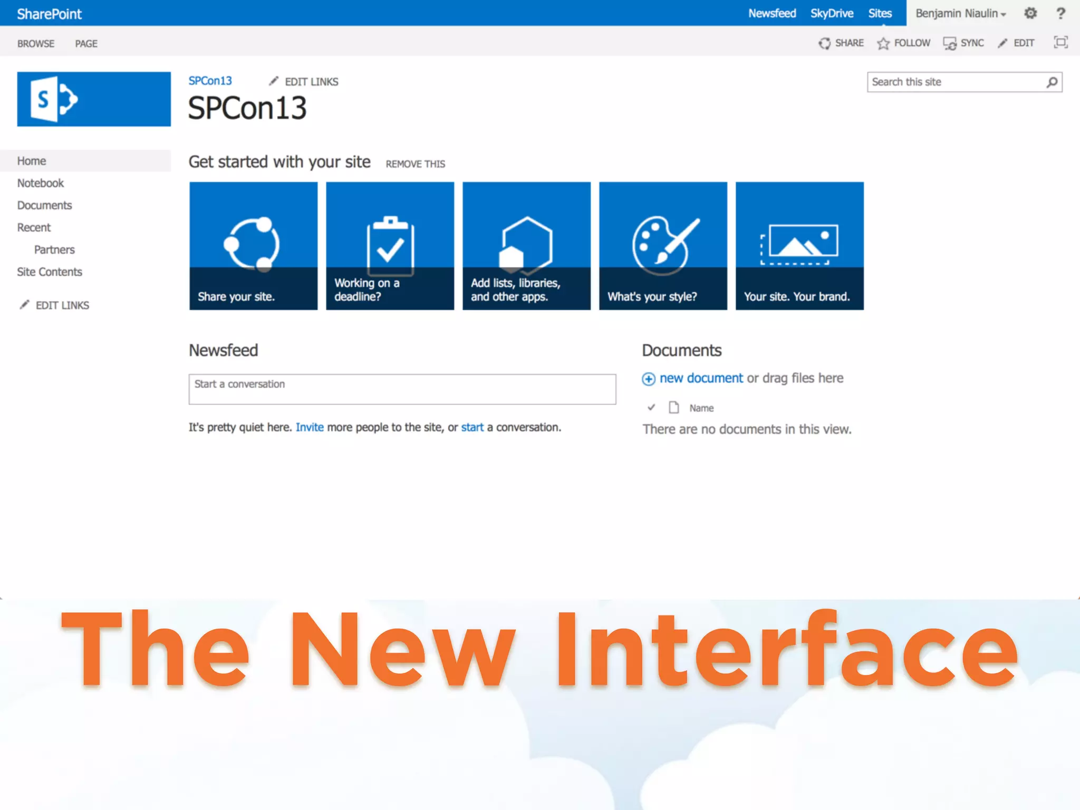Open Documents in the left navigation
The width and height of the screenshot is (1080, 810).
click(44, 205)
